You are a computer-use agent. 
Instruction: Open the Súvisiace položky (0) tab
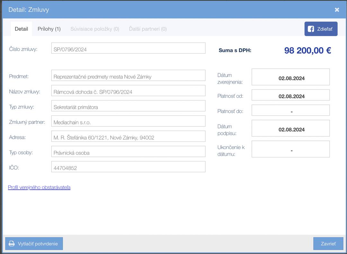click(x=95, y=29)
